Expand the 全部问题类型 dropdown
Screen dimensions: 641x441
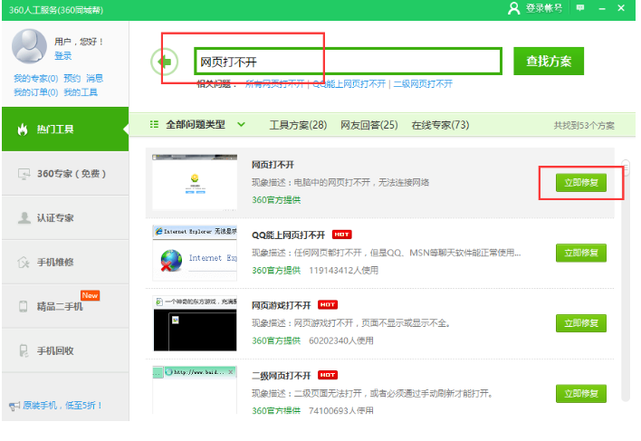point(198,125)
